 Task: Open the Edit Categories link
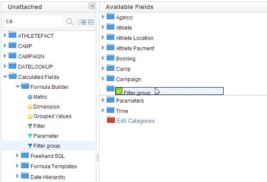(x=135, y=121)
